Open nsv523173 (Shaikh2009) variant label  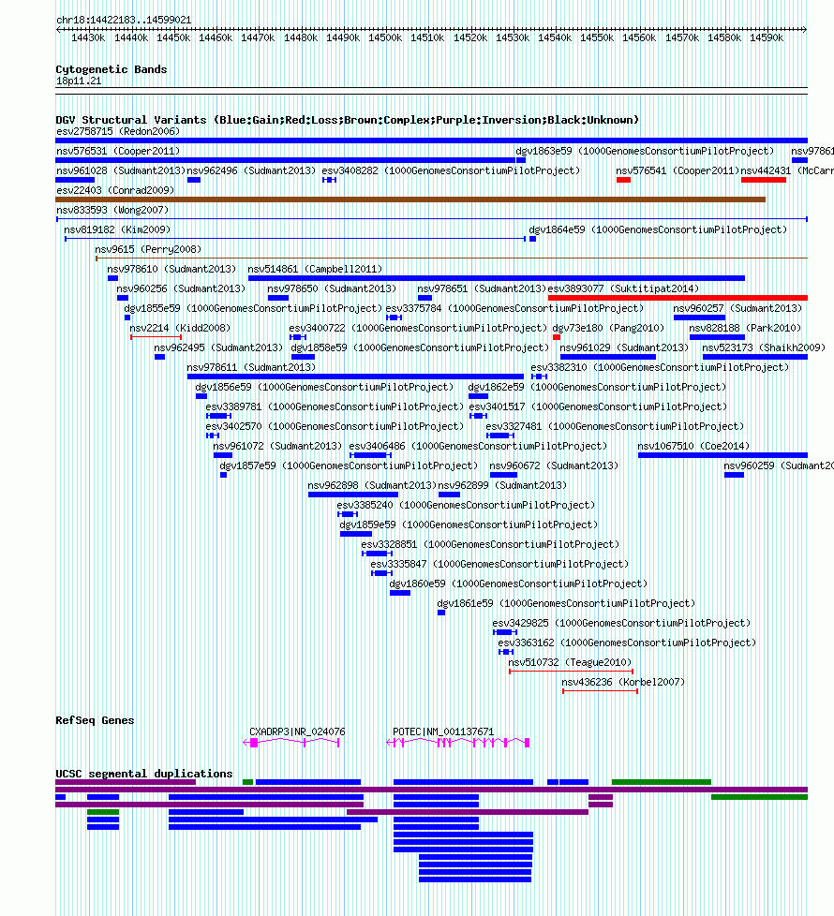764,348
